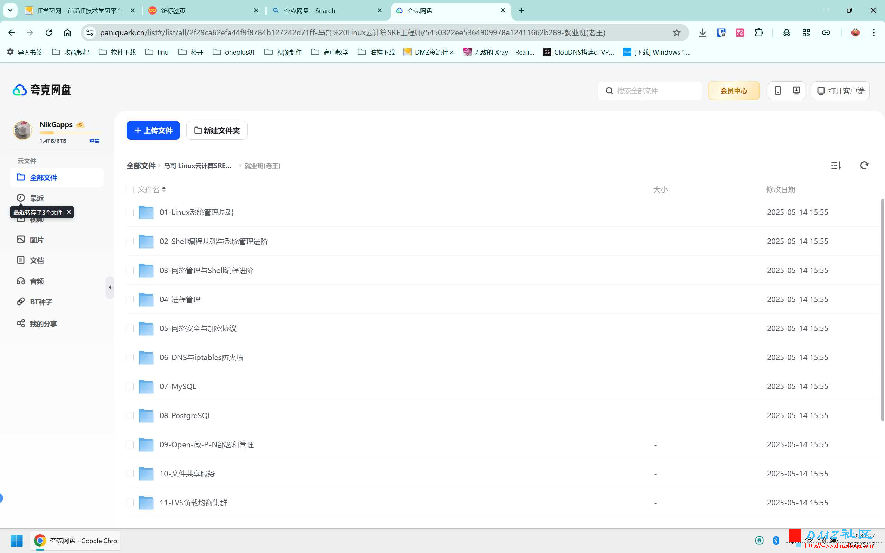Toggle the select-all files checkbox
This screenshot has width=885, height=553.
[x=130, y=189]
